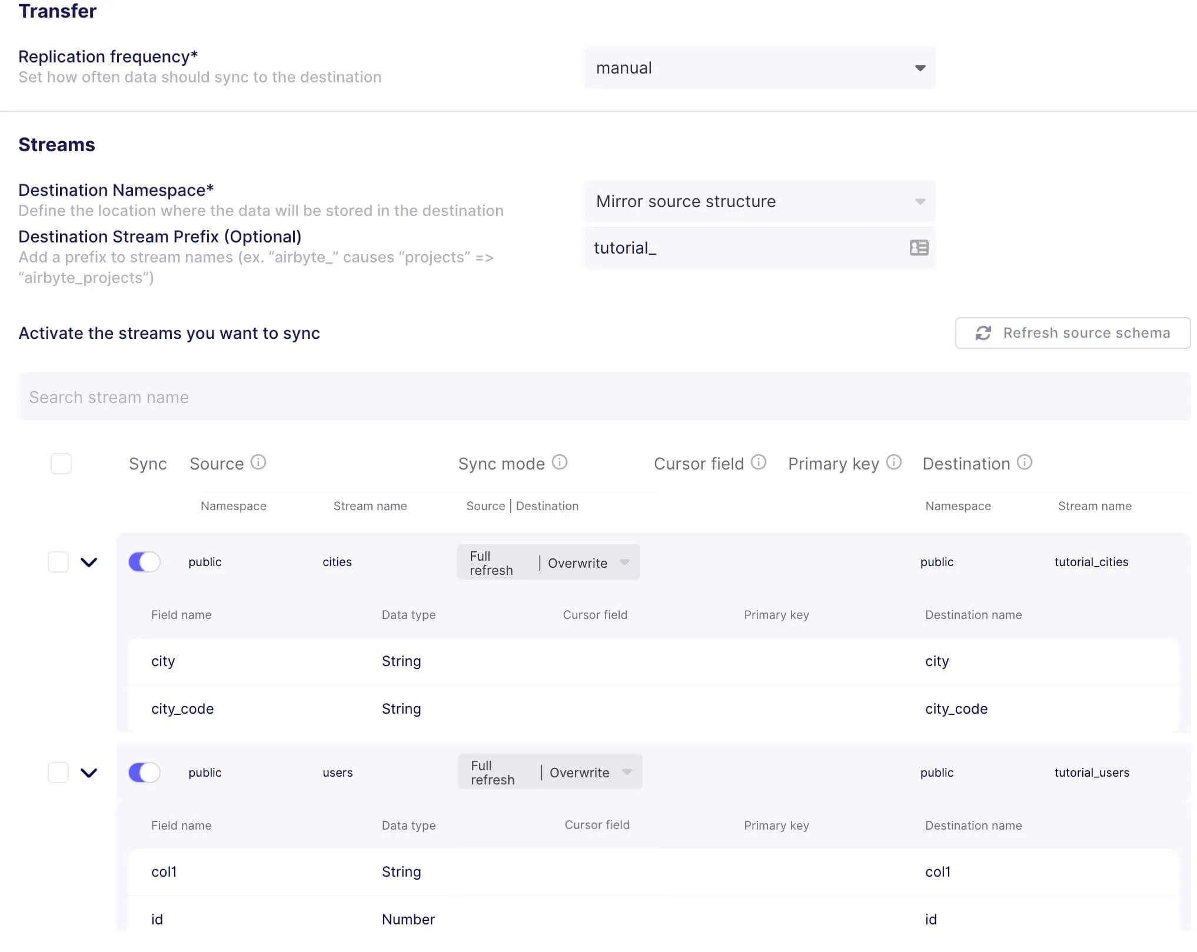Check the users stream row checkbox
1197x952 pixels.
[58, 773]
